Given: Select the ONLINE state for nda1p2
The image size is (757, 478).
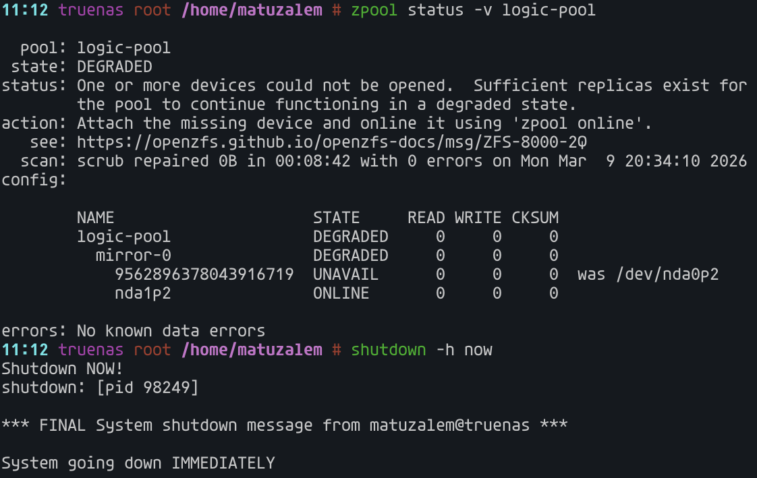Looking at the screenshot, I should [x=341, y=293].
